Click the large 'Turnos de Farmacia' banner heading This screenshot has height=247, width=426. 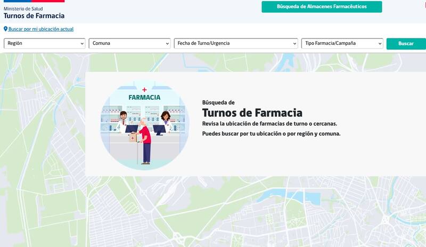click(252, 113)
